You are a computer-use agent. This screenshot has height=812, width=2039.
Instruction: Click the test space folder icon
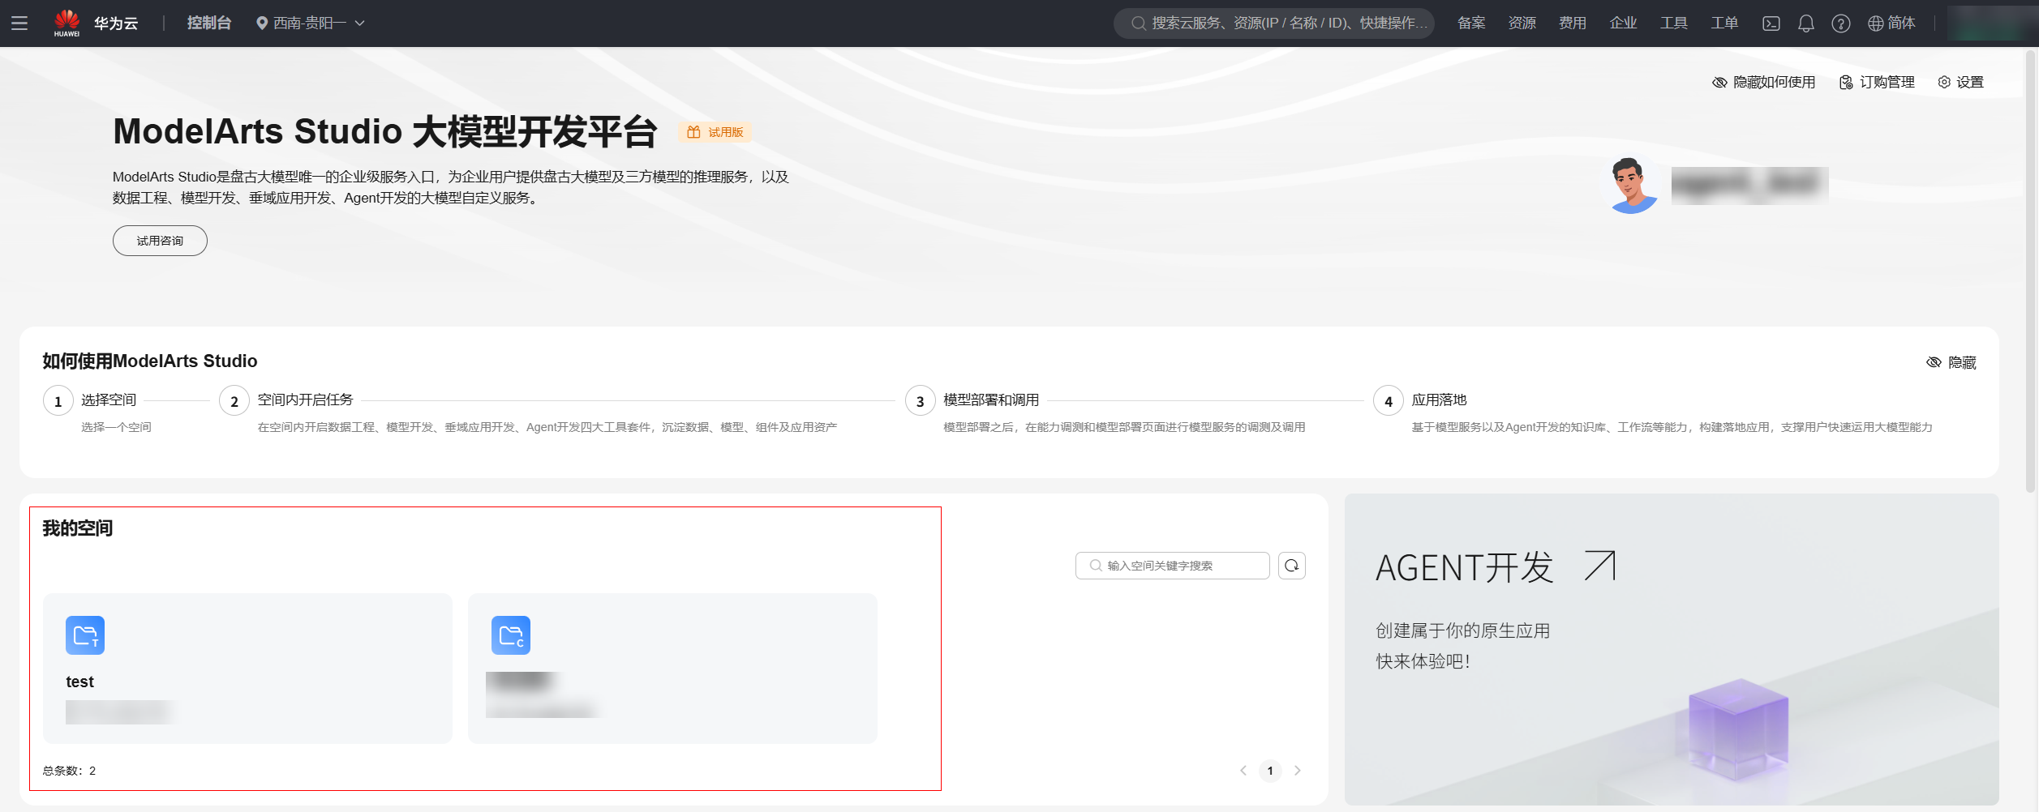tap(84, 635)
